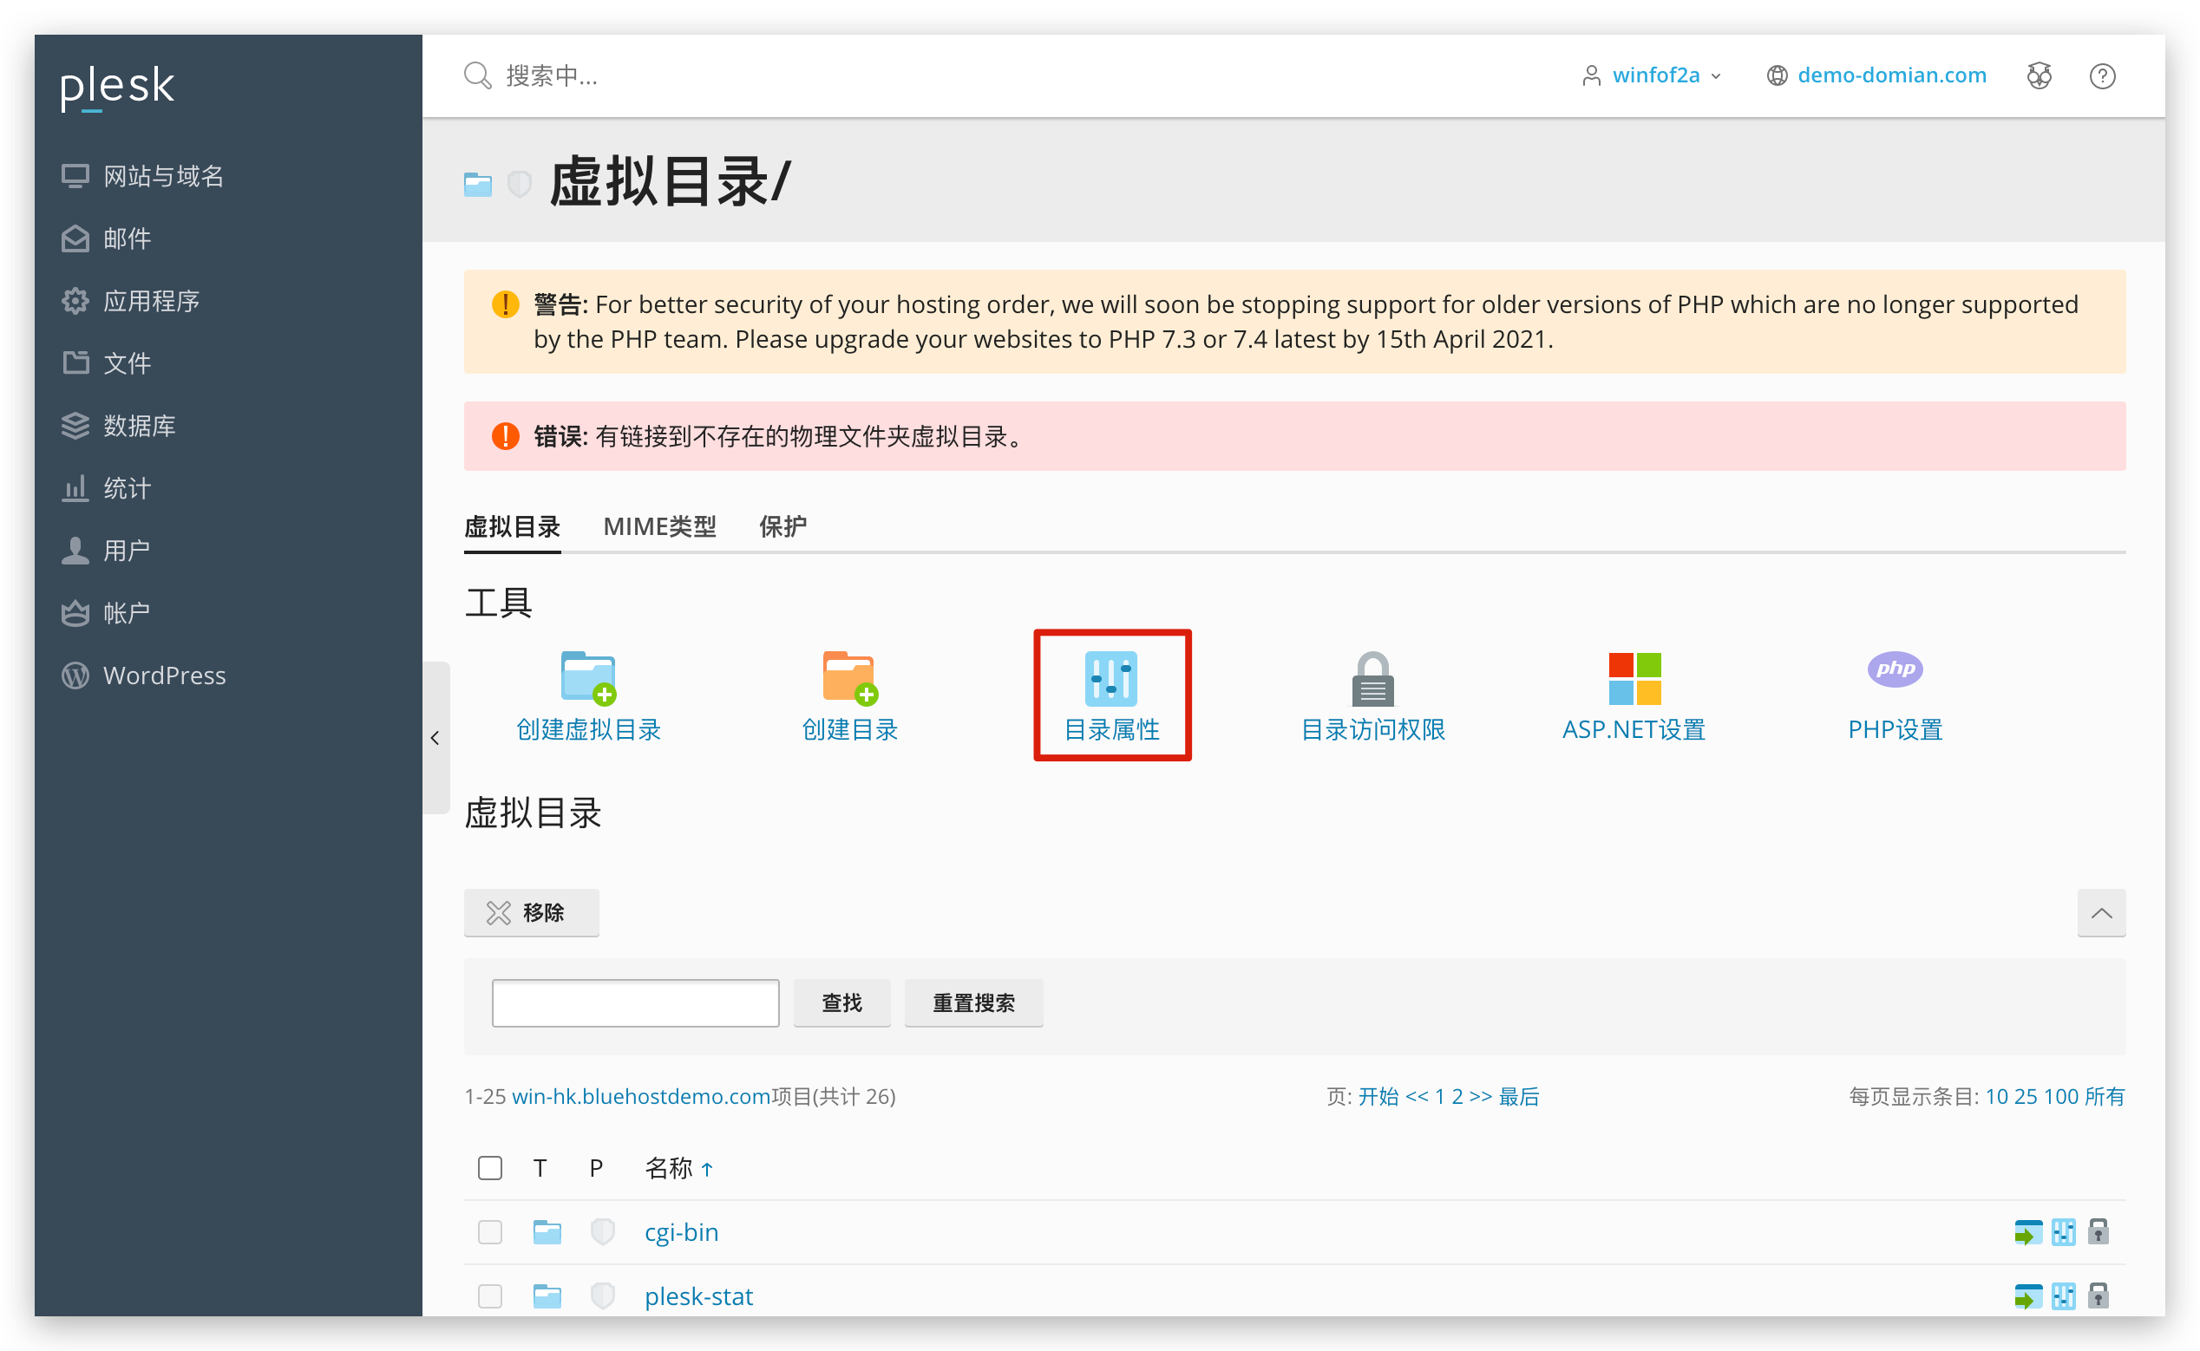The width and height of the screenshot is (2200, 1351).
Task: Click the 创建虚拟目录 folder icon
Action: pyautogui.click(x=588, y=677)
